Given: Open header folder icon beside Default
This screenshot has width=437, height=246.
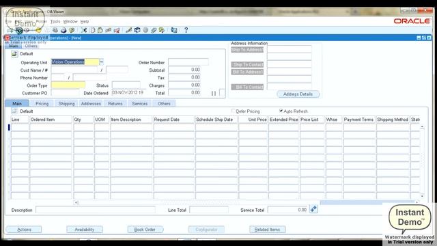Looking at the screenshot, I should click(x=14, y=54).
